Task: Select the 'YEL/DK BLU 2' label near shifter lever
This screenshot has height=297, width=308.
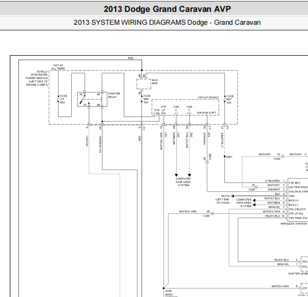Action: pos(285,260)
